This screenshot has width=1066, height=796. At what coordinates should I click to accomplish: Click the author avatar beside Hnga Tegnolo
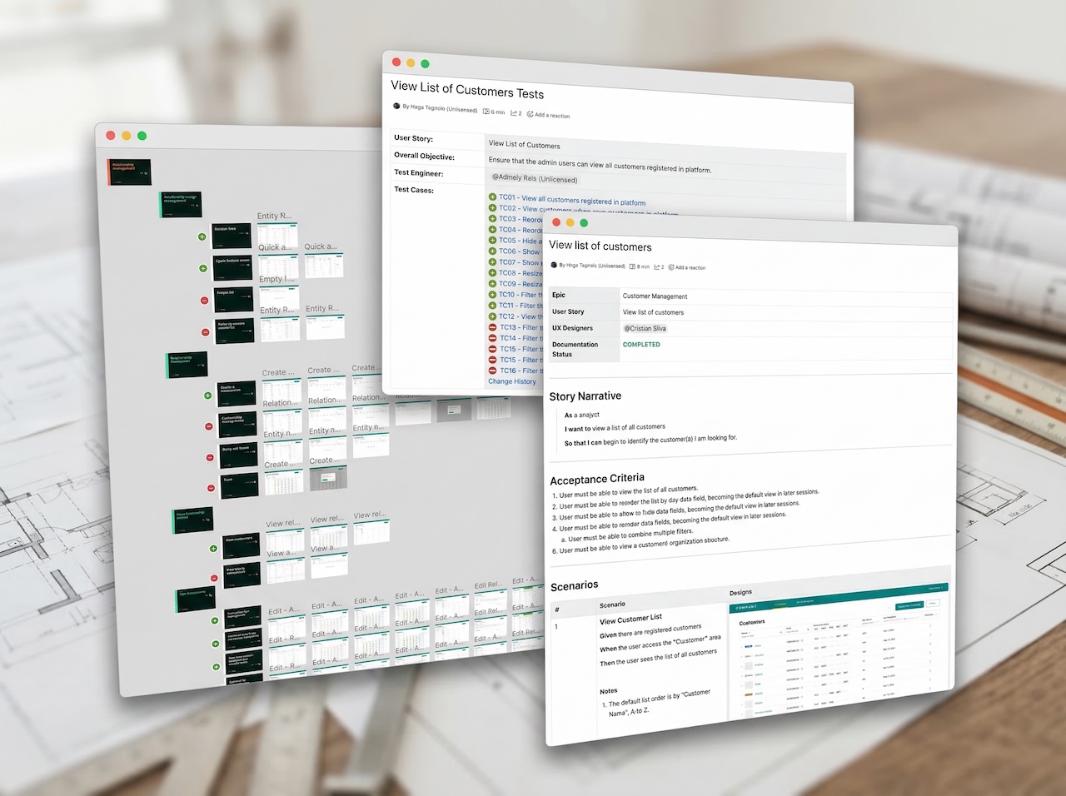(553, 265)
